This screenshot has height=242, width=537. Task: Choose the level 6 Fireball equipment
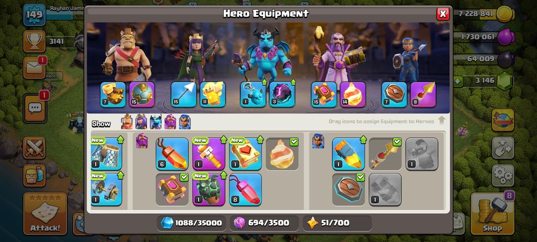[x=172, y=154]
